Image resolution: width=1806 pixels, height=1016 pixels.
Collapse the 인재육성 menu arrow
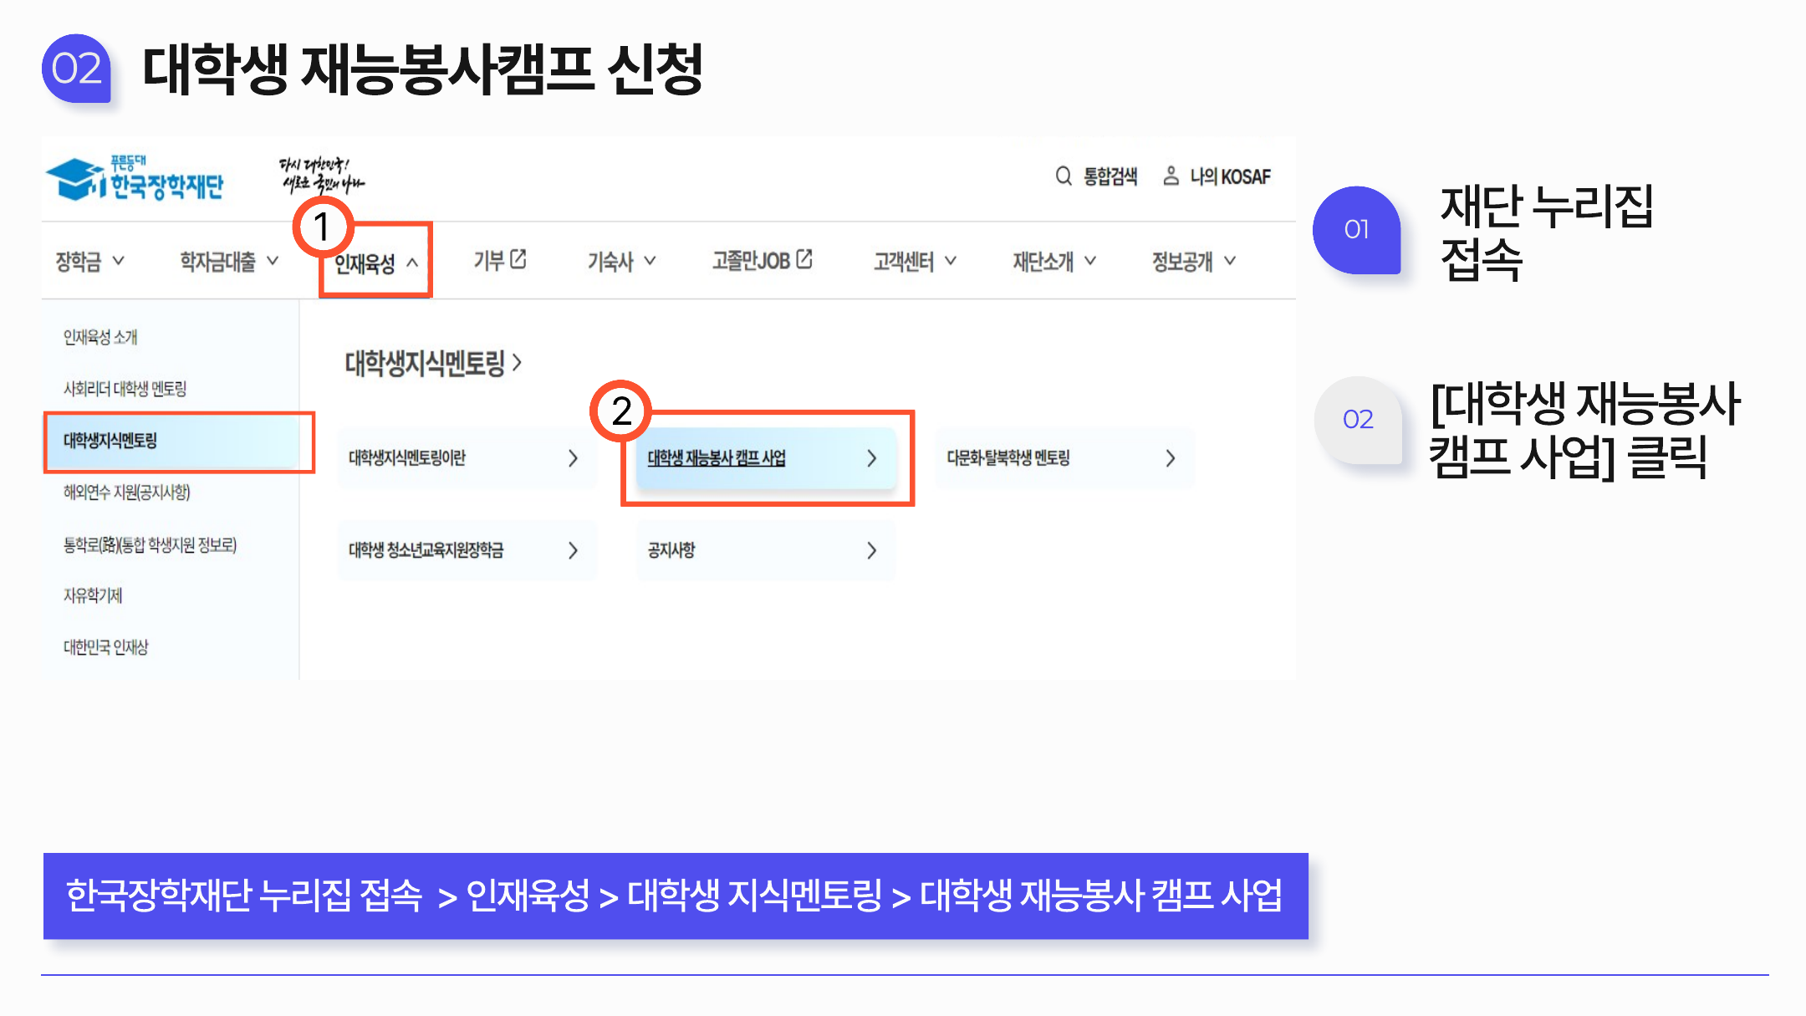pos(412,263)
